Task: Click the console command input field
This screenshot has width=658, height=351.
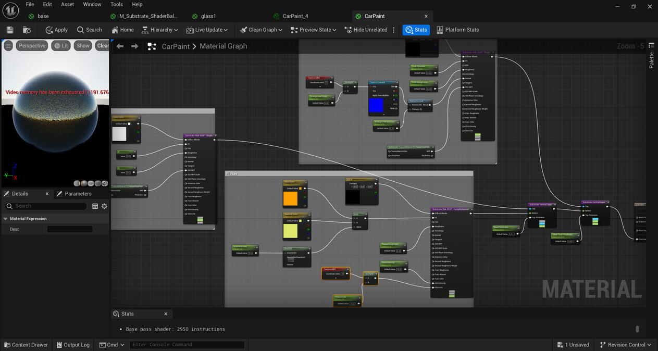Action: tap(187, 344)
